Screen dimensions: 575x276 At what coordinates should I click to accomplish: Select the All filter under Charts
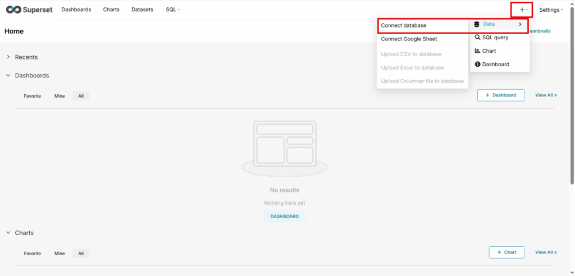click(81, 254)
